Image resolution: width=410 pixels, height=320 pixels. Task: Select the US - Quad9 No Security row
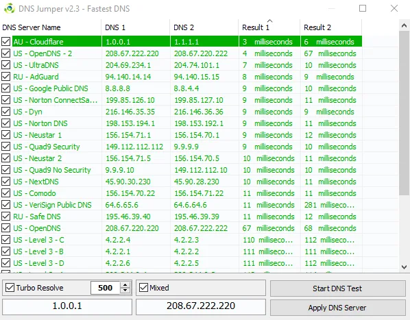(182, 170)
